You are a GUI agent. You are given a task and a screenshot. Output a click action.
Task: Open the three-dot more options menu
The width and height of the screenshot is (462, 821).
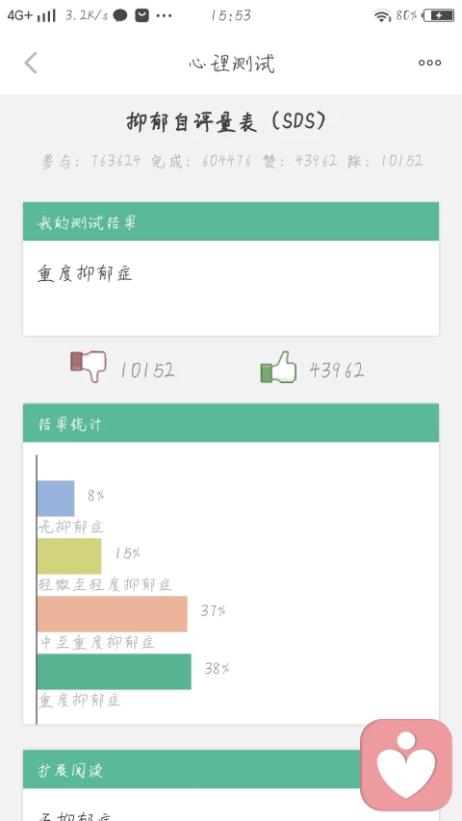[429, 63]
